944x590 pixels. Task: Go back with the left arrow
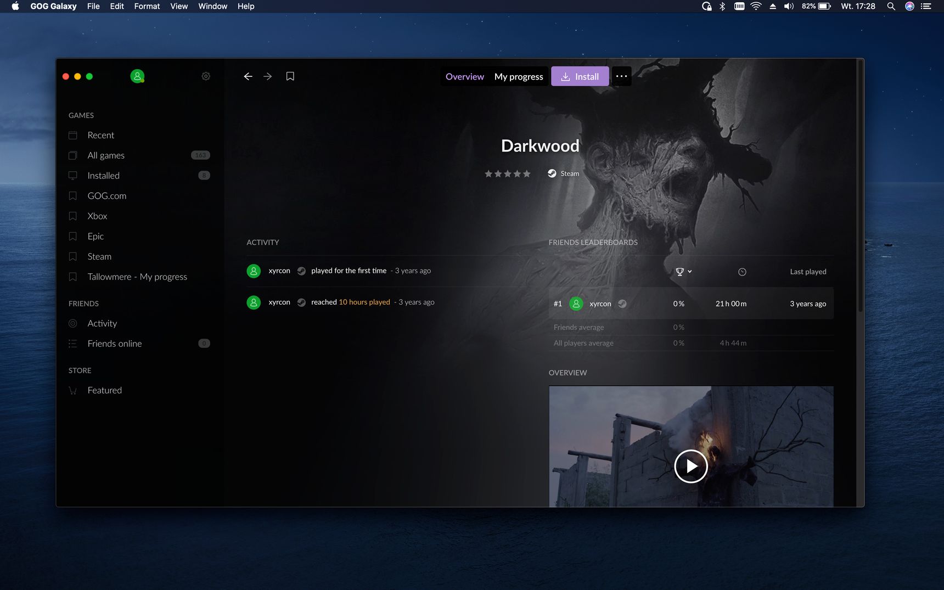(x=248, y=76)
